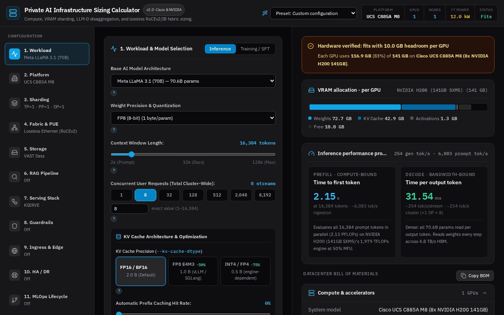Collapse the Compute & accelerators section

(x=485, y=293)
